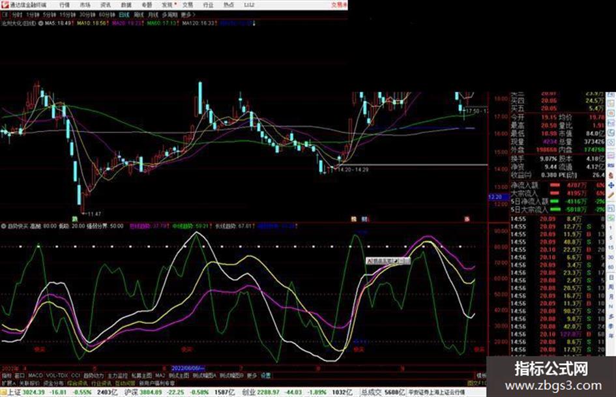The image size is (616, 397).
Task: Select the 主力监控 indicator tab
Action: tap(118, 375)
